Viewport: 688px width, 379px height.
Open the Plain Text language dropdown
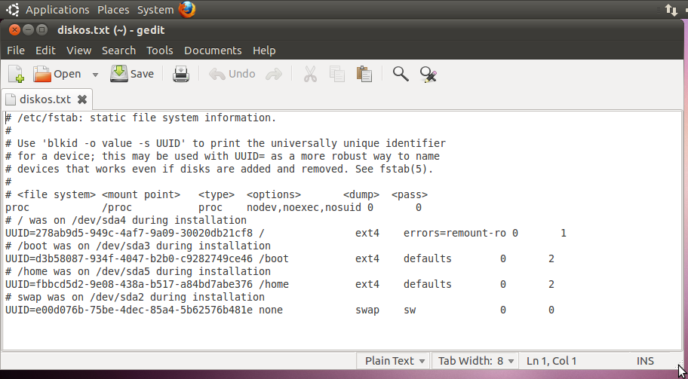point(395,361)
